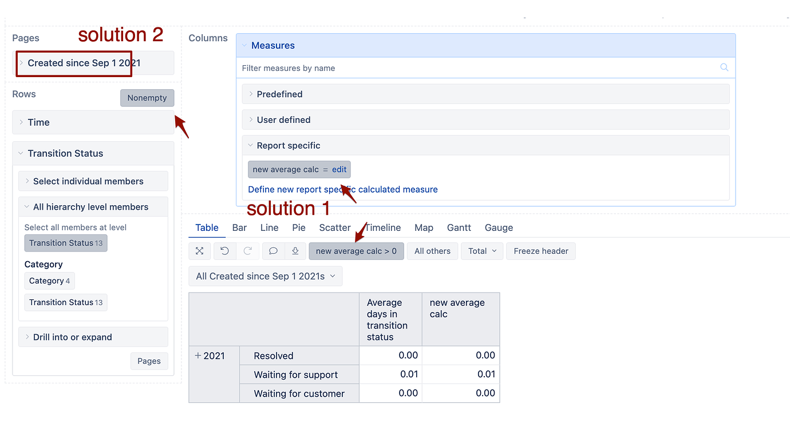Click the export download icon
The image size is (790, 424).
[x=295, y=251]
